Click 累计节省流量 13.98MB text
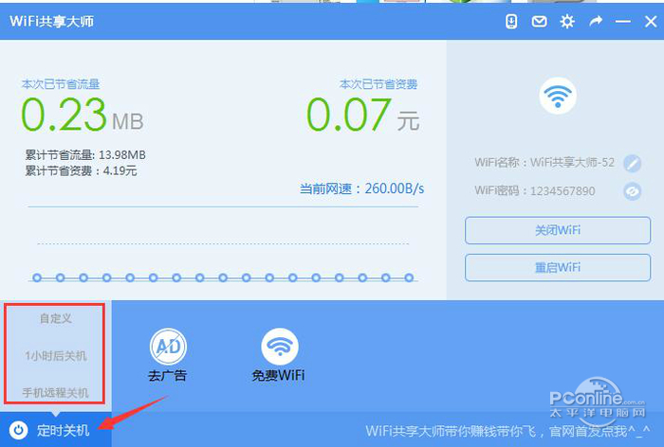 click(x=85, y=155)
